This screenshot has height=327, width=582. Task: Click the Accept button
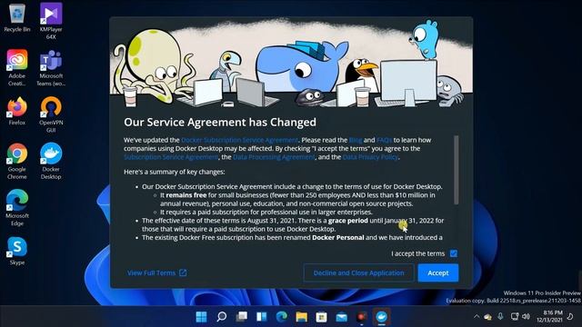click(438, 272)
